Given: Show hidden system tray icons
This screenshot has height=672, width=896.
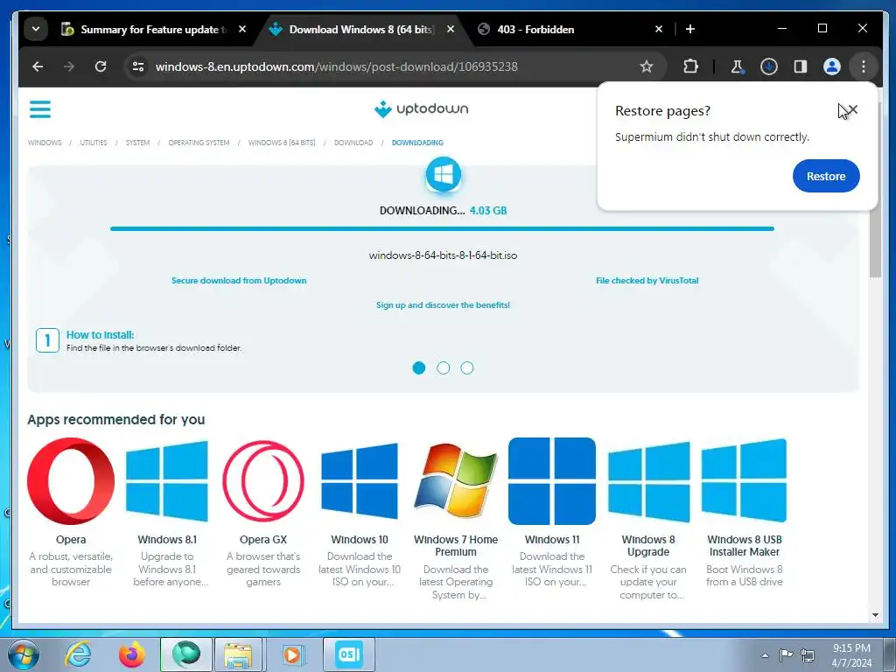Looking at the screenshot, I should coord(765,655).
